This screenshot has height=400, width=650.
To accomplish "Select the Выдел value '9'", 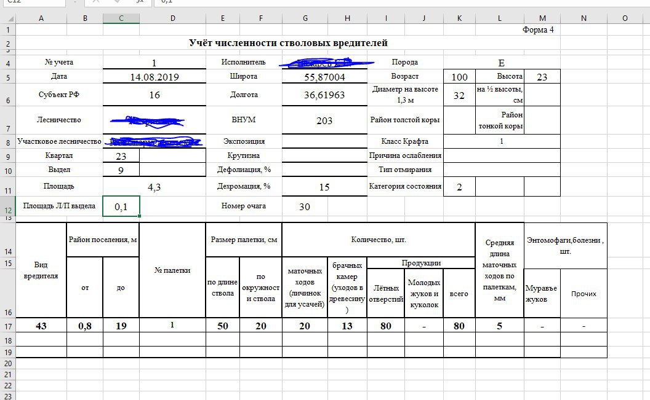I will point(121,170).
